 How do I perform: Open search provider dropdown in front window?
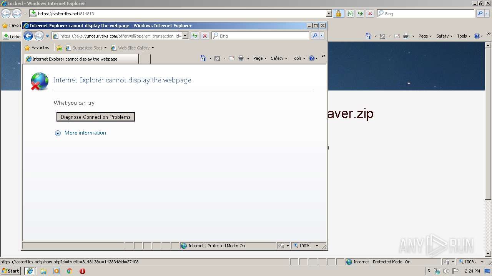pos(322,36)
